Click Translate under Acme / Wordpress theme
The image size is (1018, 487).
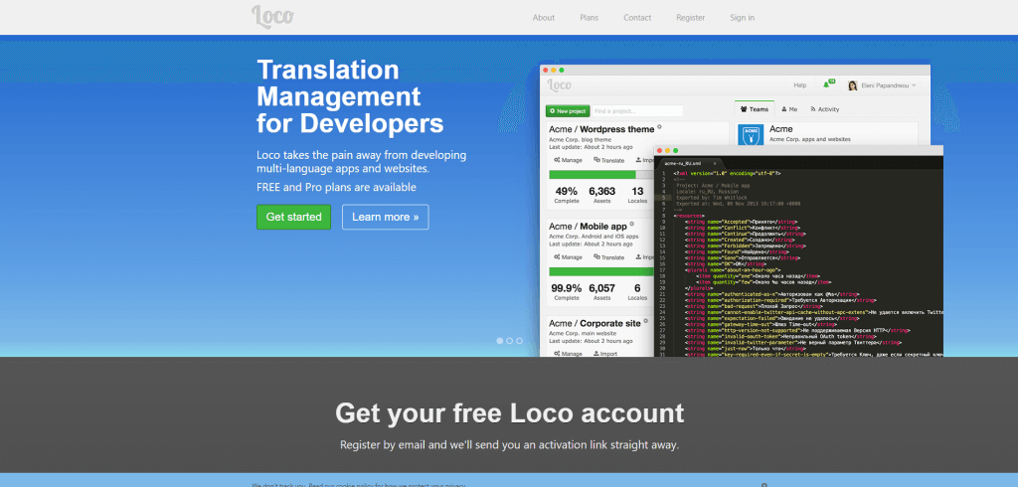coord(609,160)
